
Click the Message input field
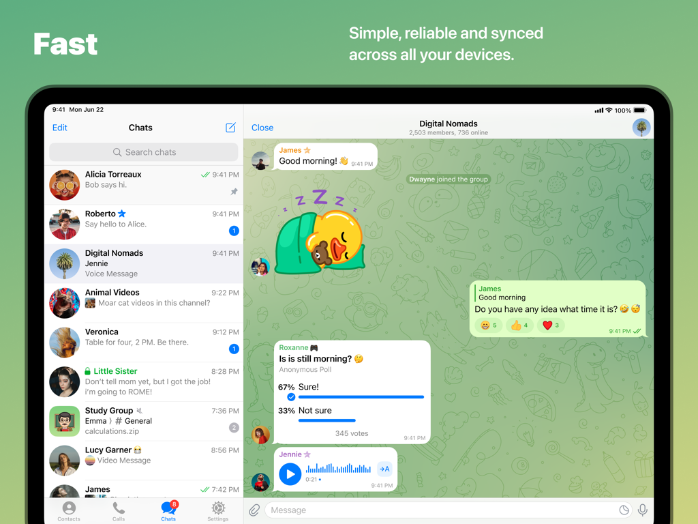point(449,510)
